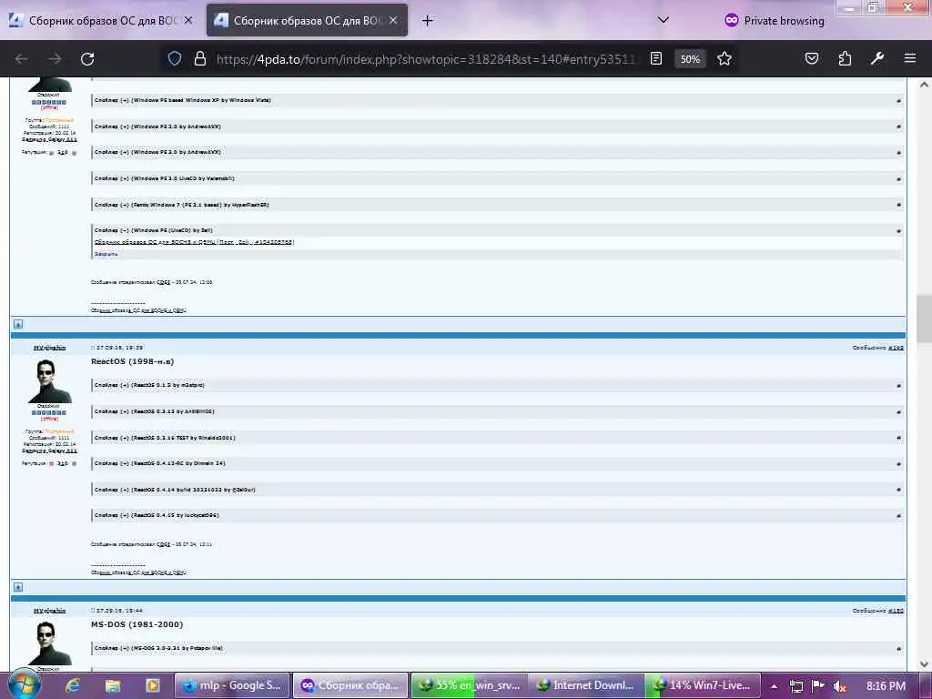Switch to the mlp - Google S... taskbar window
Image resolution: width=932 pixels, height=699 pixels.
[x=232, y=686]
